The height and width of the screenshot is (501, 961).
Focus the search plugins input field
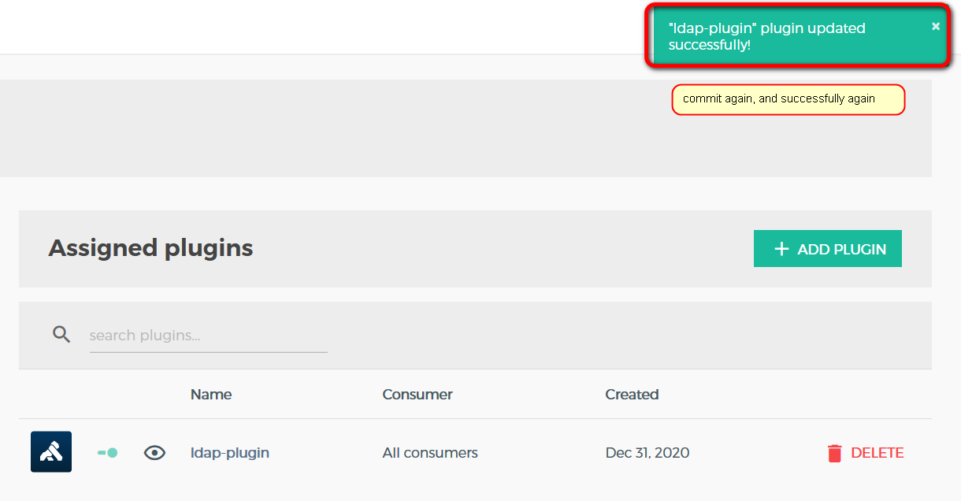[208, 336]
